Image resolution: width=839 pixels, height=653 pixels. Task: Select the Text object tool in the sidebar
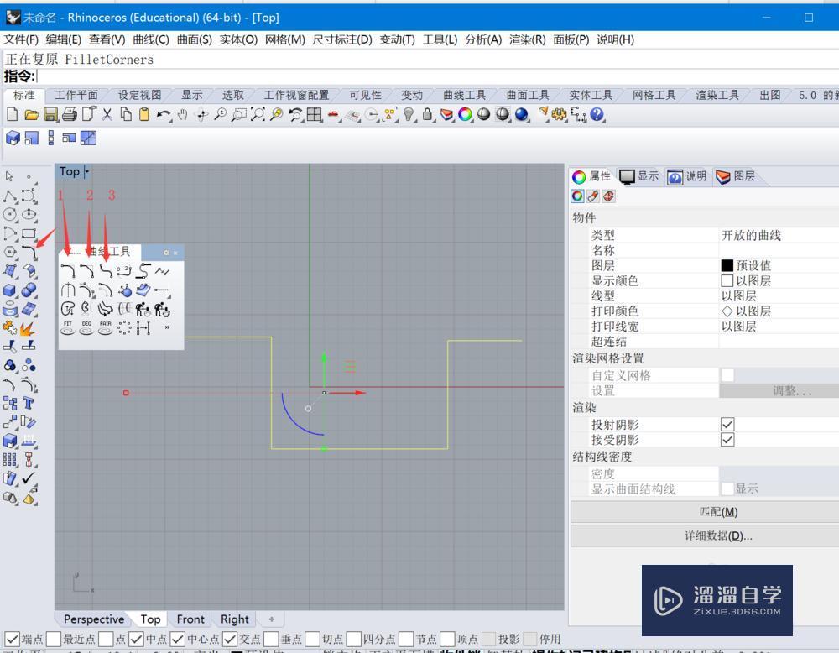pyautogui.click(x=29, y=403)
